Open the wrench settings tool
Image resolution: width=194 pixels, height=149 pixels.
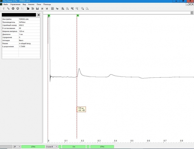tap(8, 9)
